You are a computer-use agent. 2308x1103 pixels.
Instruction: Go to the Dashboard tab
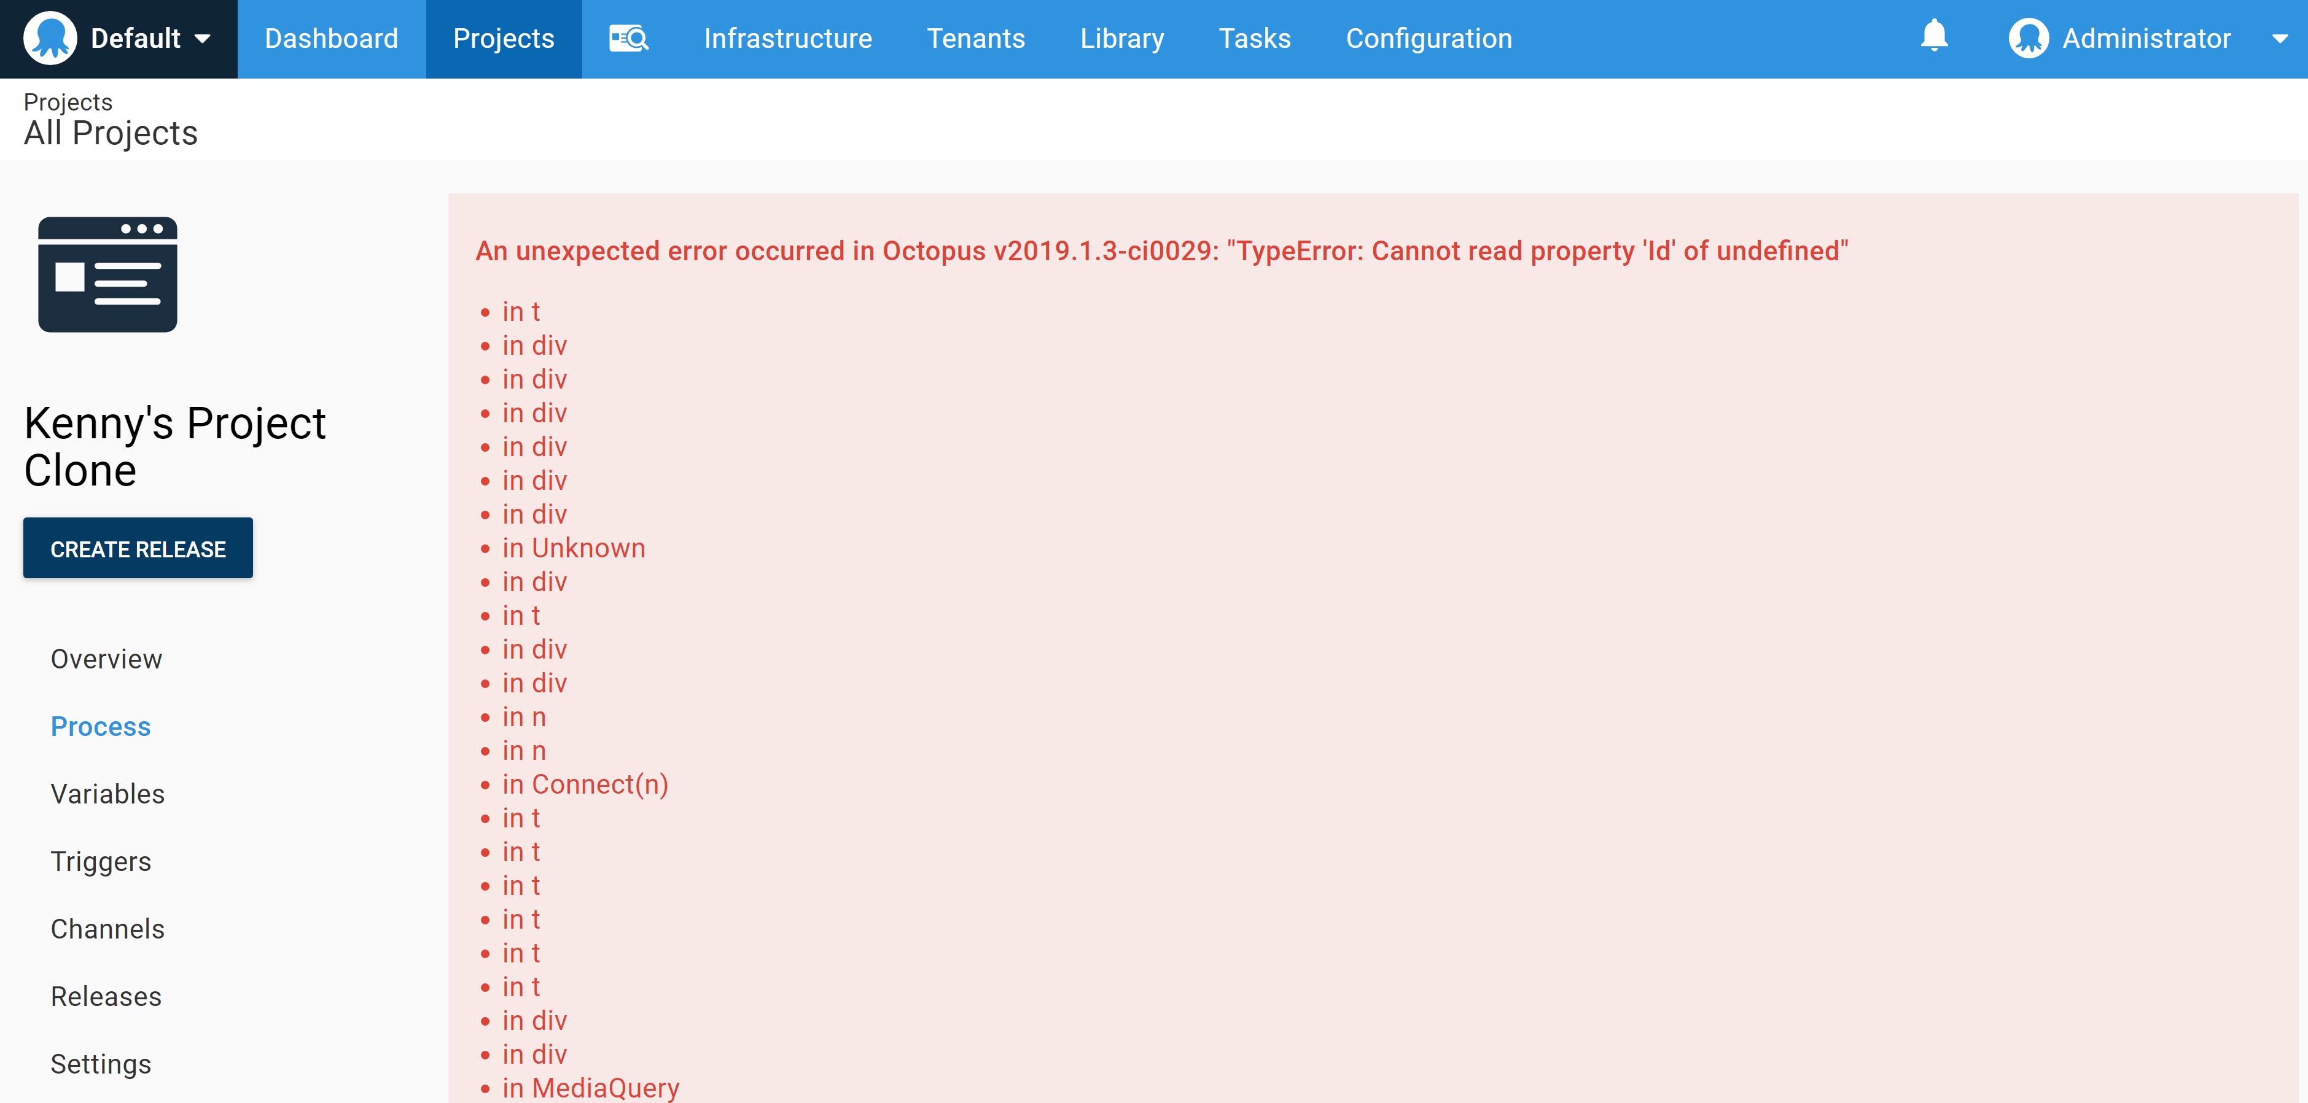[x=330, y=39]
